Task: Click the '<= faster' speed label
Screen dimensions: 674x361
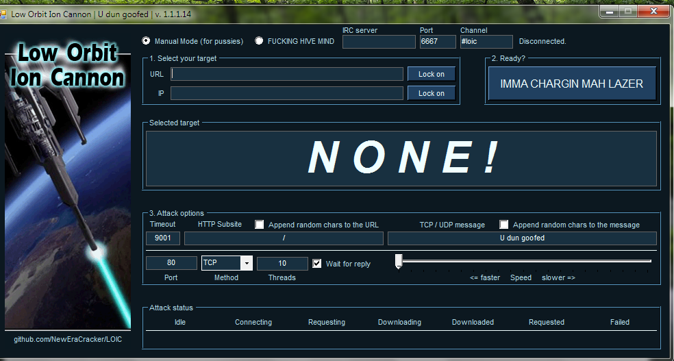Action: point(485,277)
